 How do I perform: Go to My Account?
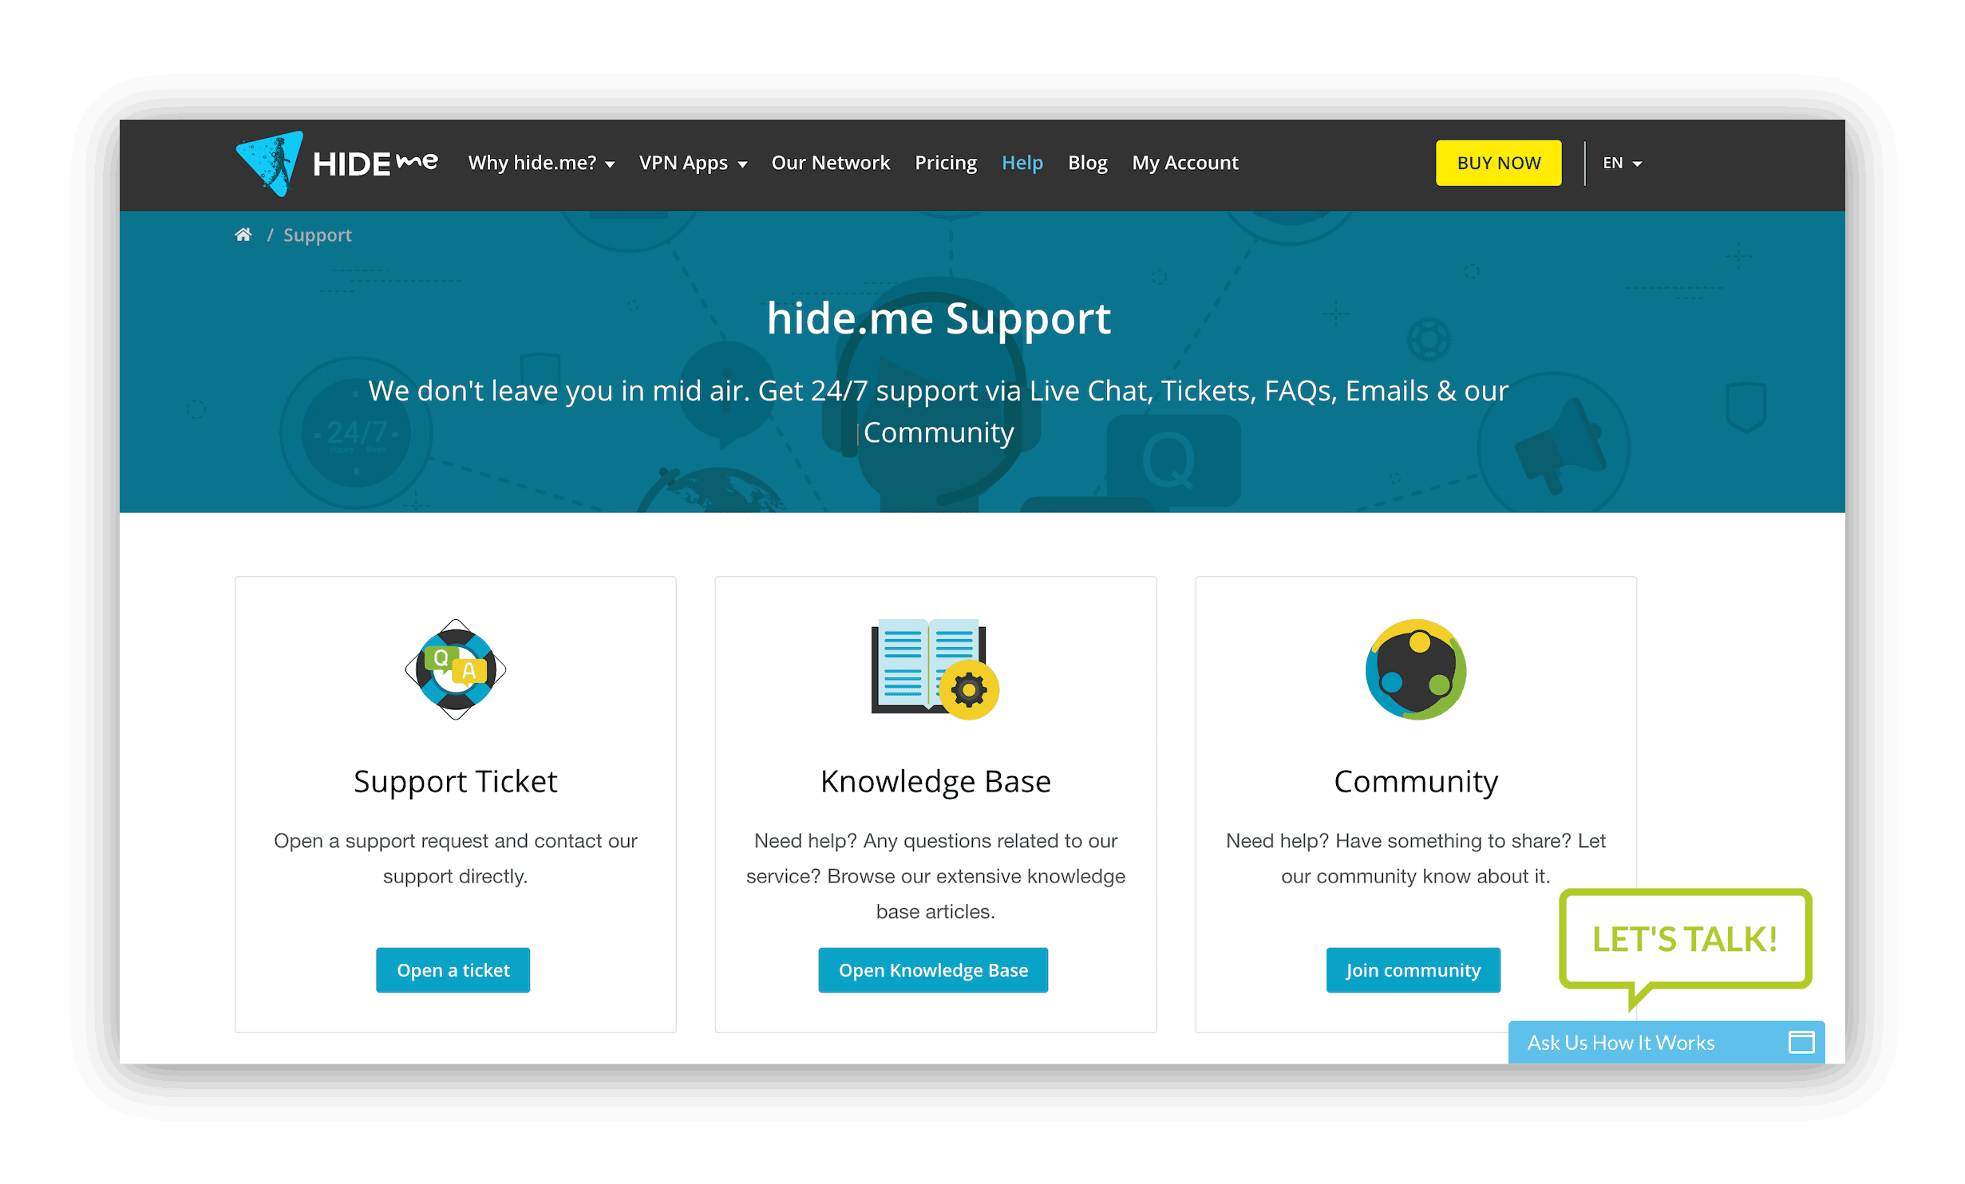1185,163
